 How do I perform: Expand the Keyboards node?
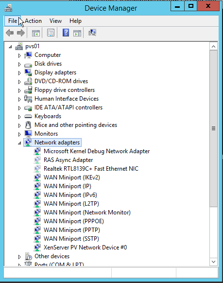(19, 117)
